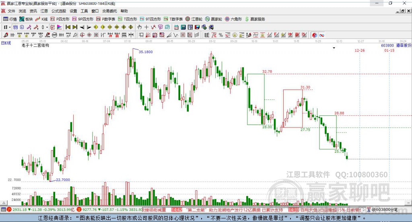This screenshot has height=222, width=412.
Task: Select the Gann fan lines tool
Action: pyautogui.click(x=148, y=35)
